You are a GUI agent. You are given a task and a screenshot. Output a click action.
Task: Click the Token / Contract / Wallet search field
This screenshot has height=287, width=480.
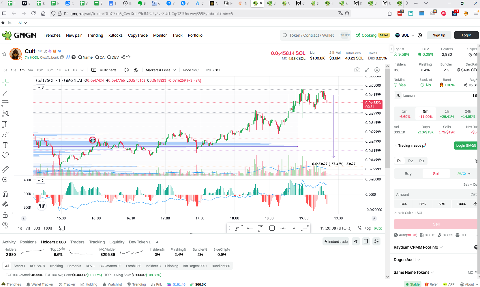click(316, 35)
